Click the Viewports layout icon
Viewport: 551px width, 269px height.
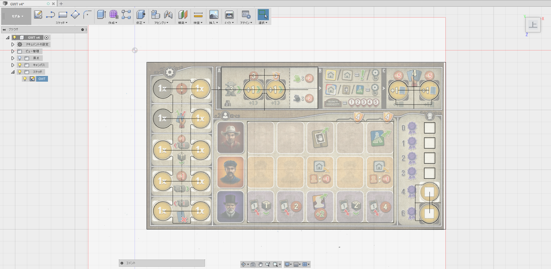coord(305,264)
